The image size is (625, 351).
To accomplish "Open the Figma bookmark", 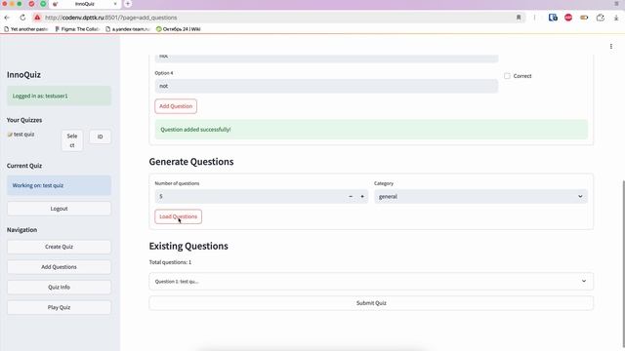I will click(x=77, y=29).
